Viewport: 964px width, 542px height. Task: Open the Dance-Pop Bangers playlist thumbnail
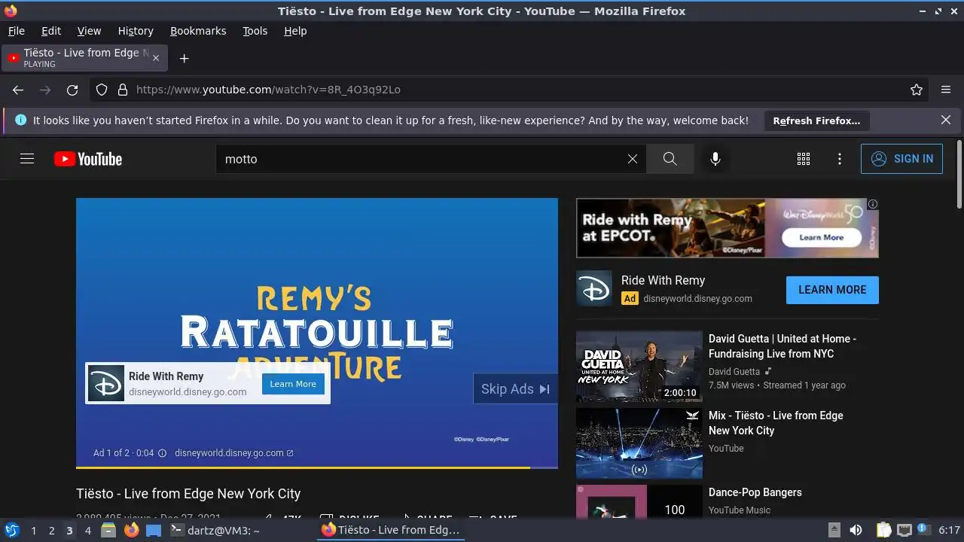tap(639, 501)
